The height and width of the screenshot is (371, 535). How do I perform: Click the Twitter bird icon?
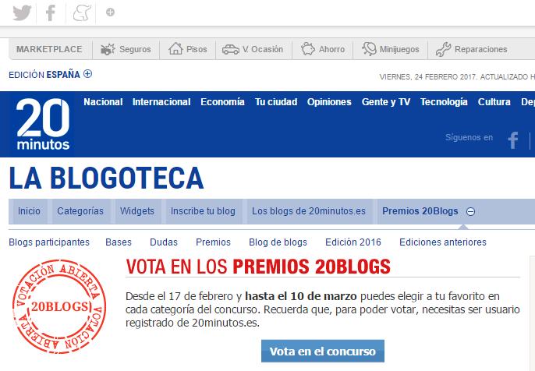click(x=21, y=12)
